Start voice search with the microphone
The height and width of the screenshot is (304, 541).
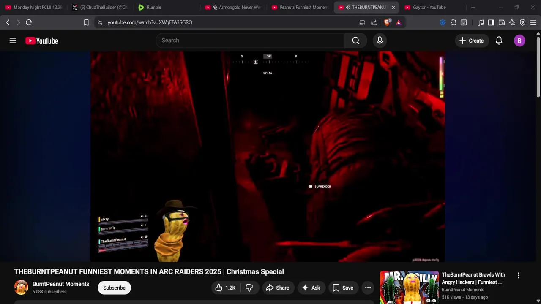click(x=380, y=41)
